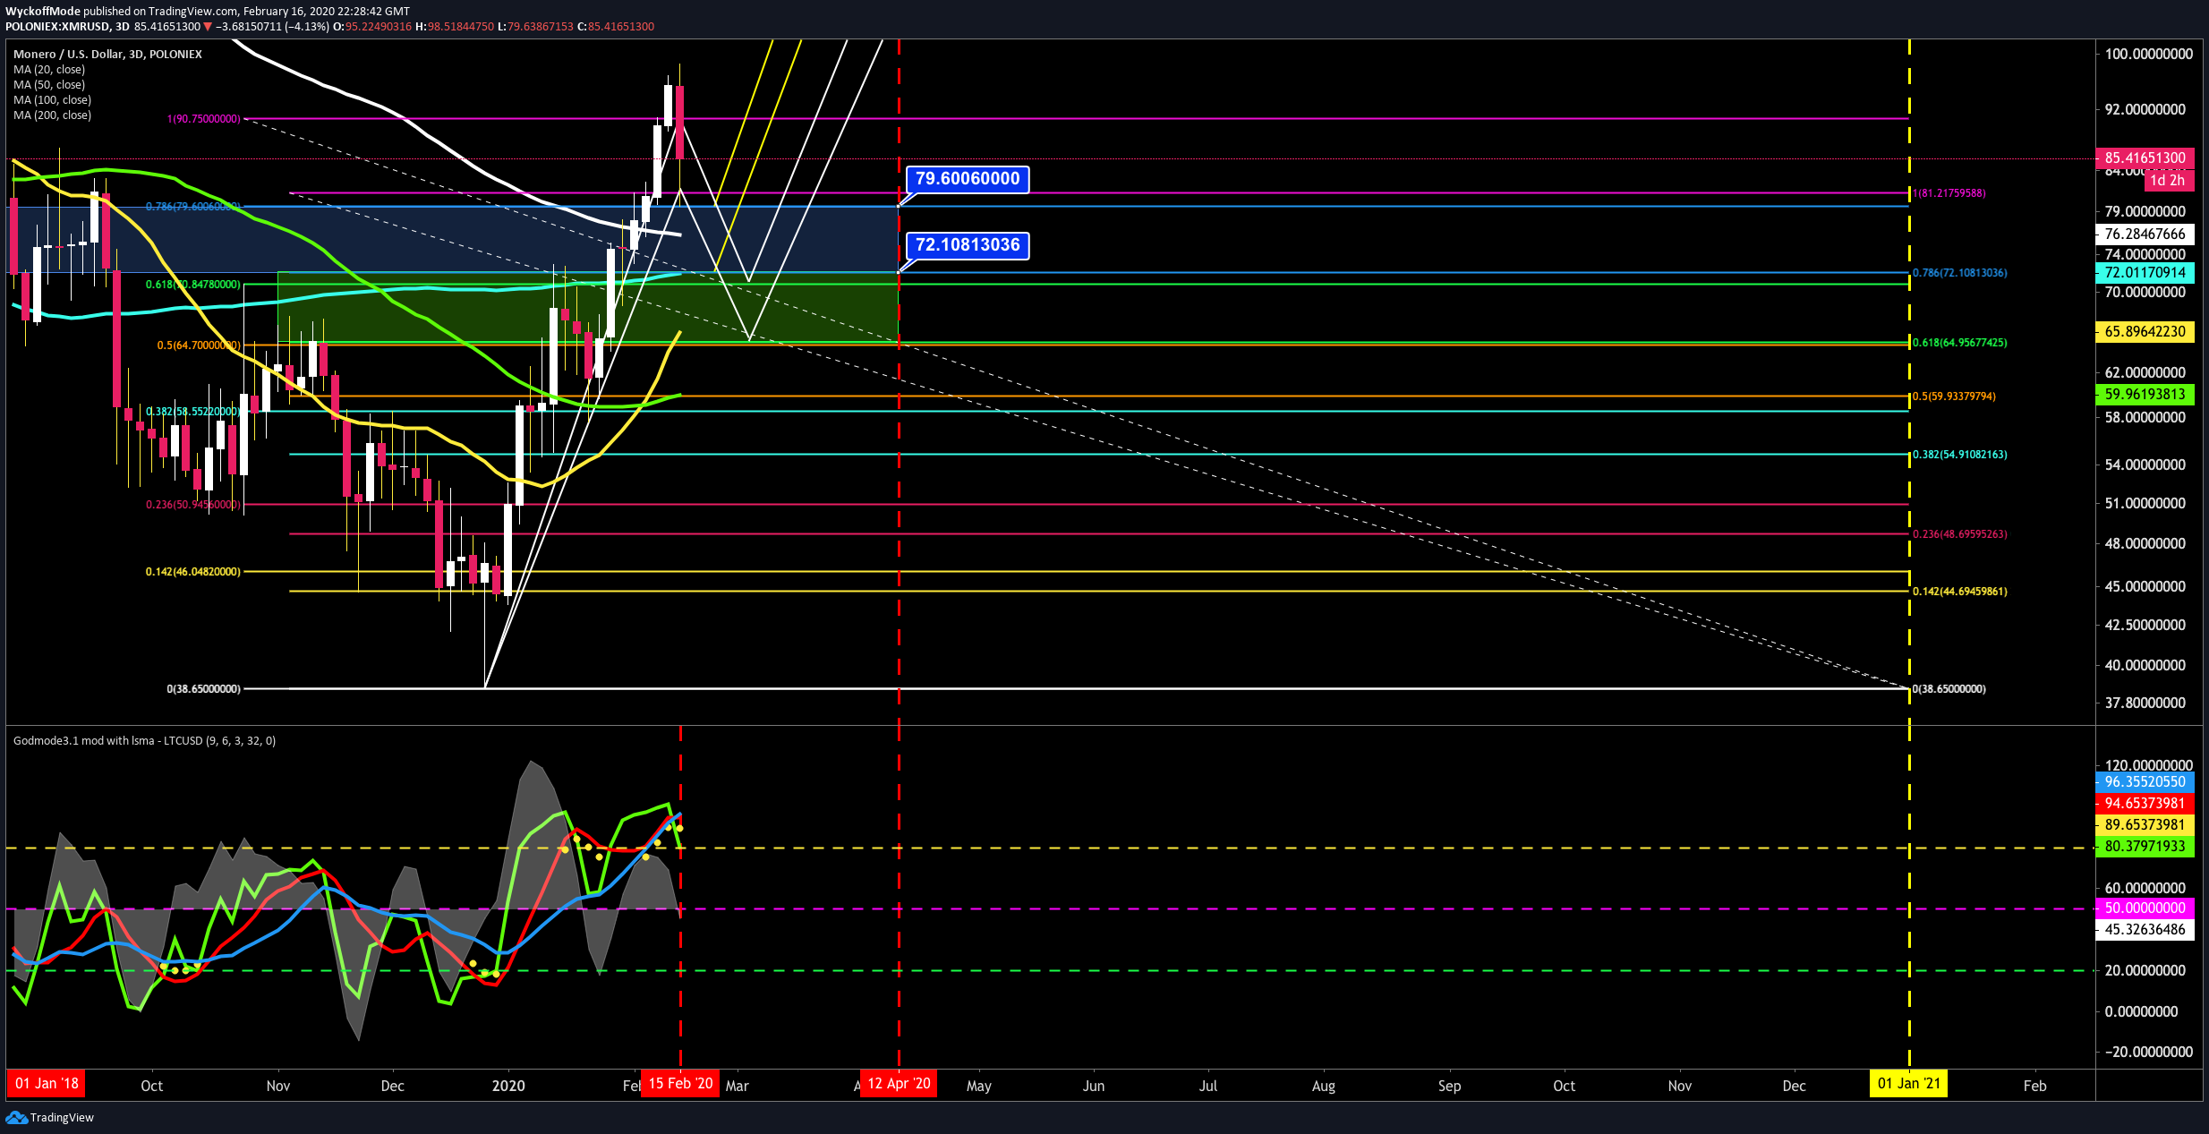
Task: Select the POLONIEX:XMRUSD symbol text
Action: [57, 27]
